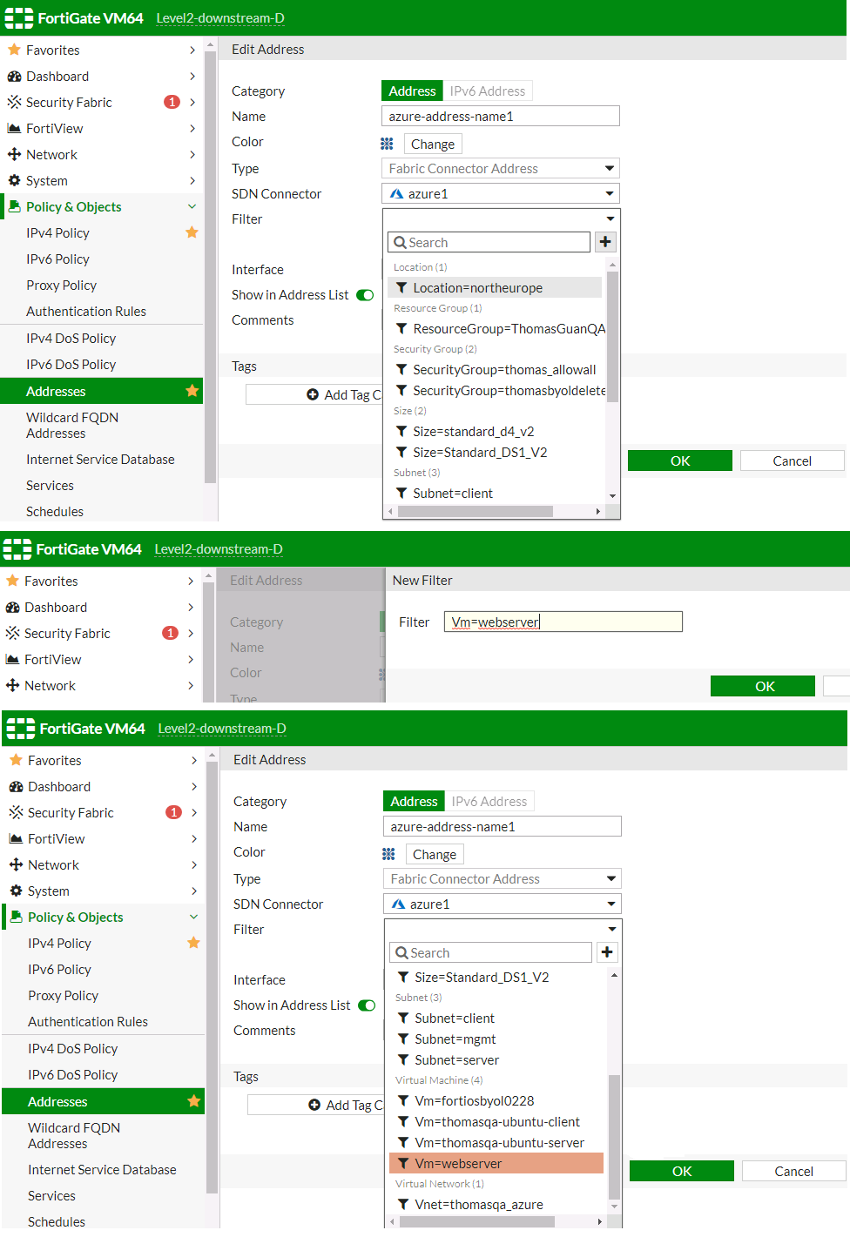Viewport: 850px width, 1237px height.
Task: Click OK in the bottom screenshot Edit Address form
Action: 682,1171
